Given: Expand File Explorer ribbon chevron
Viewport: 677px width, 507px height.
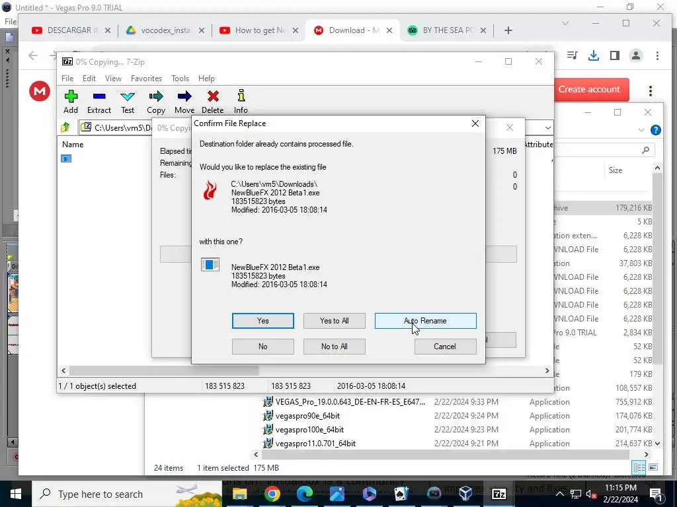Looking at the screenshot, I should [641, 130].
